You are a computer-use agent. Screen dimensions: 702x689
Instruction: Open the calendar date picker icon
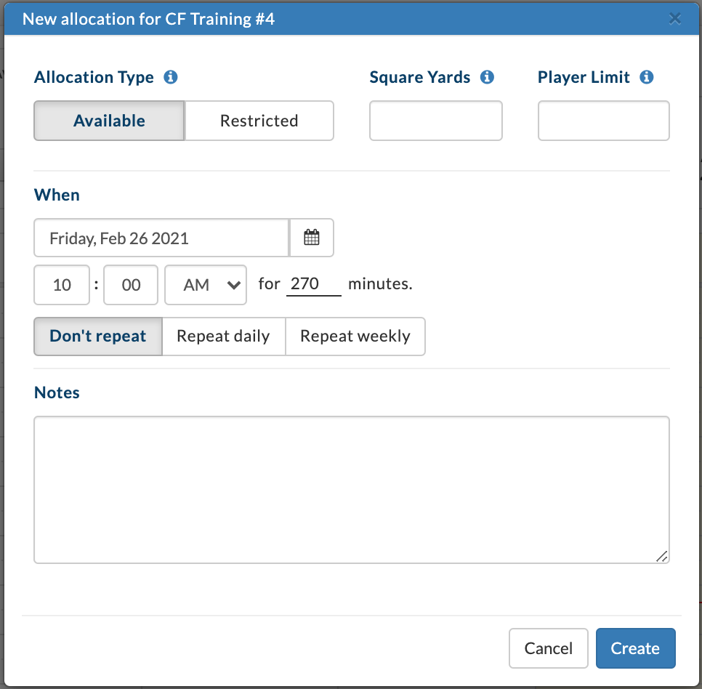pyautogui.click(x=312, y=238)
